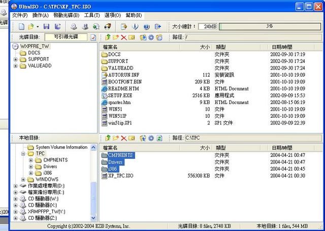Click Add files icon in disc image toolbar
Viewport: 325px width, 231px height.
143,38
